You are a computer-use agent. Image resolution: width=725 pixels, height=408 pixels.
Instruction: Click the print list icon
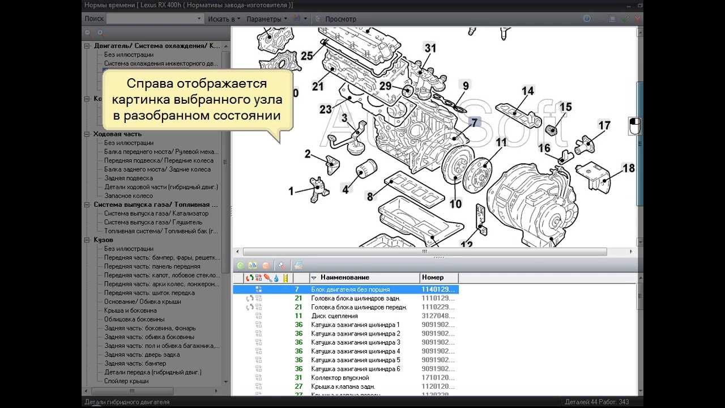(x=298, y=265)
